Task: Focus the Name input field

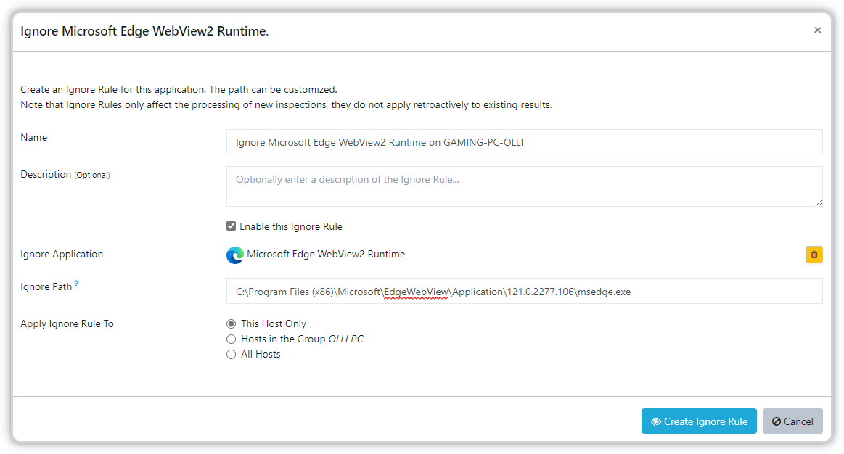Action: pyautogui.click(x=524, y=142)
